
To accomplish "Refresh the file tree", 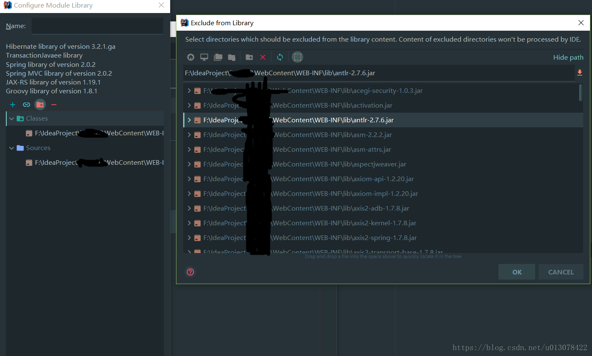I will click(280, 57).
